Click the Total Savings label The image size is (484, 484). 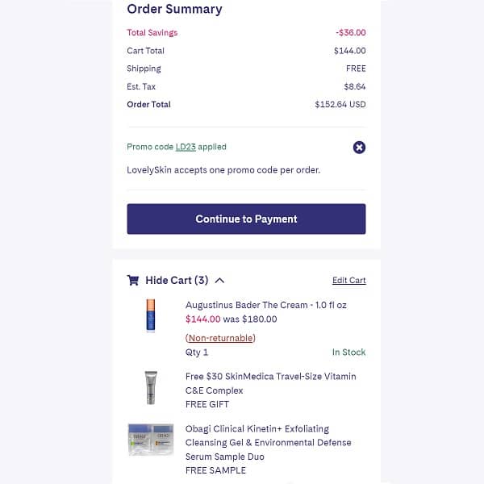point(152,33)
